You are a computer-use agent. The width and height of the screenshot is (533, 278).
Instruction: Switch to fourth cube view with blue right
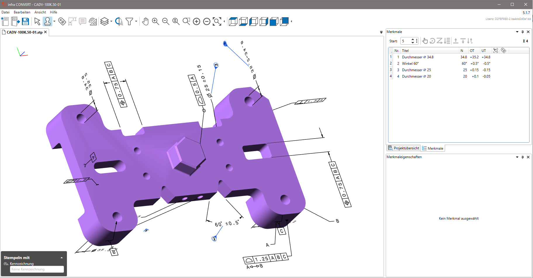coord(264,21)
